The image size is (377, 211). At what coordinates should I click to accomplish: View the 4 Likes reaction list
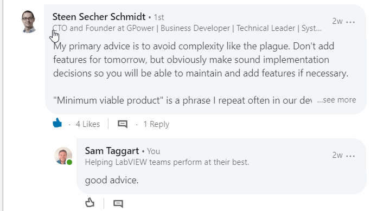(x=88, y=124)
